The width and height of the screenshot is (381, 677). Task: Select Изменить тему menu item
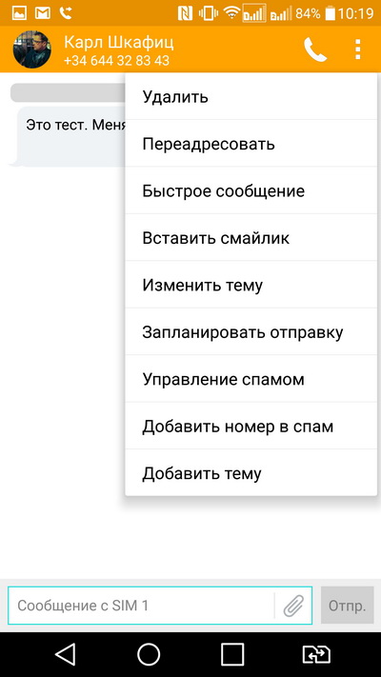pos(251,285)
